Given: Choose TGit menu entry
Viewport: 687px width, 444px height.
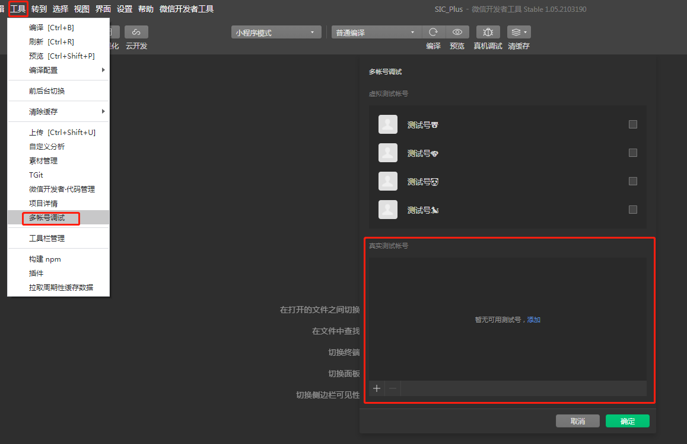Looking at the screenshot, I should [59, 175].
